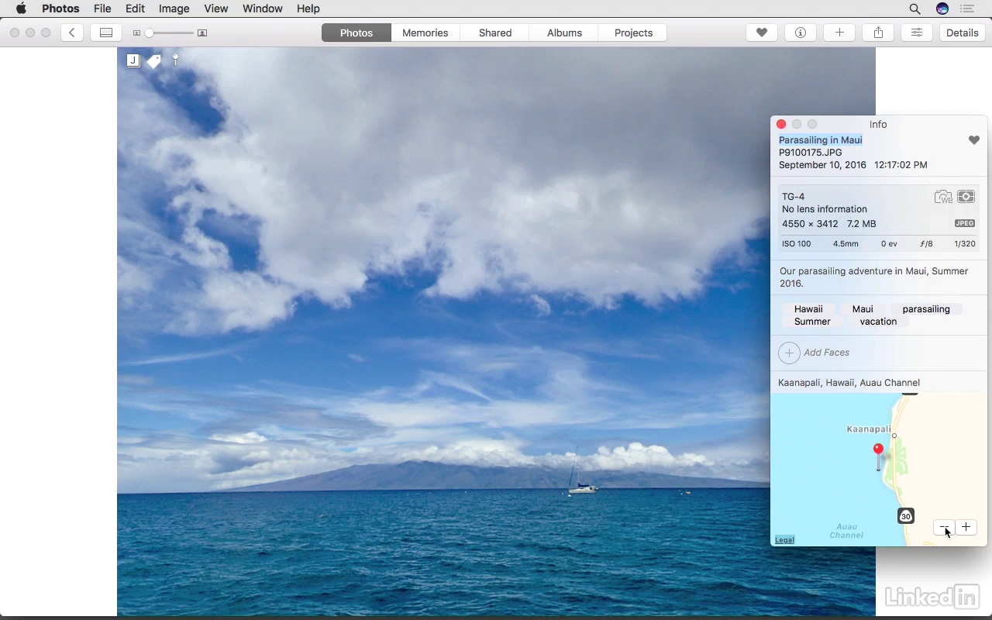The width and height of the screenshot is (992, 620).
Task: Click the Siri icon in menu bar
Action: [x=942, y=9]
